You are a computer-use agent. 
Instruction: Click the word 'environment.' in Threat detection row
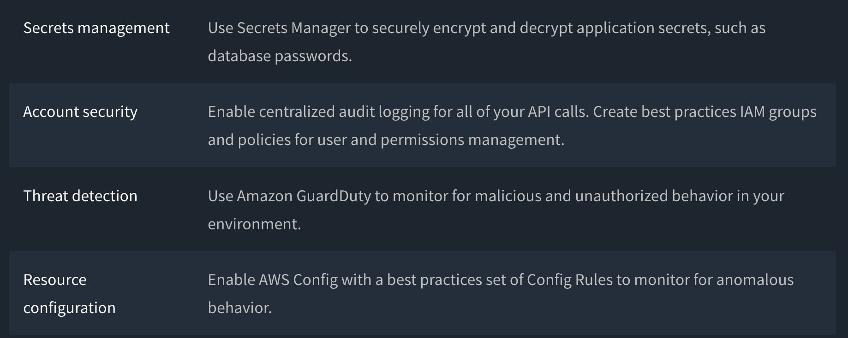(x=254, y=224)
